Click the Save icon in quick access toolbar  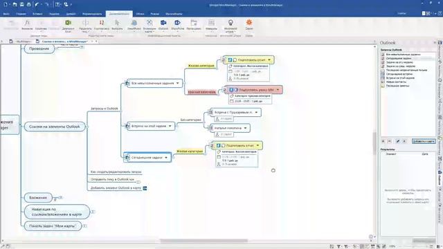point(21,4)
